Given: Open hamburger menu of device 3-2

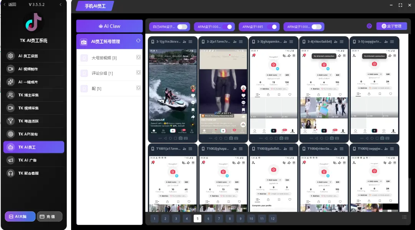Looking at the screenshot, I should point(241,41).
